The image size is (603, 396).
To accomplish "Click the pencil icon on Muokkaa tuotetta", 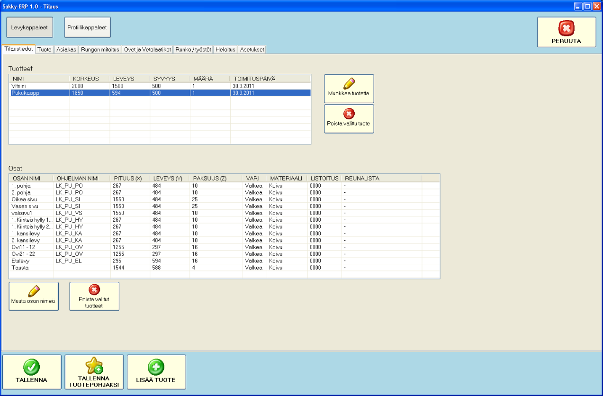I will [349, 83].
